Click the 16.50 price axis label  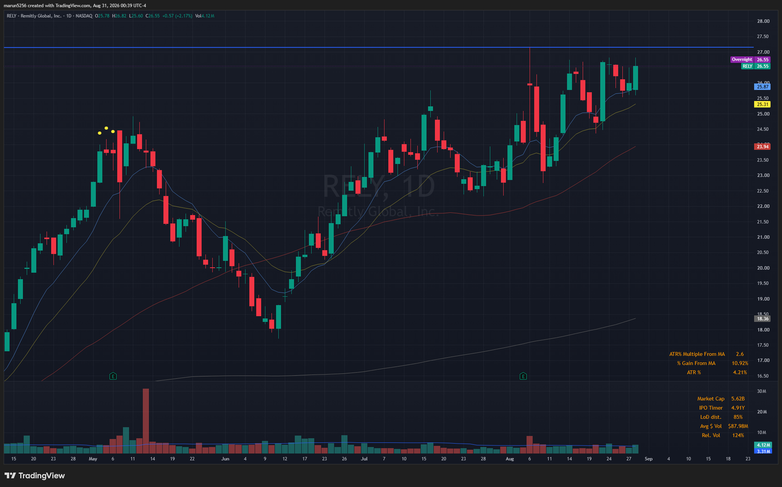(763, 376)
